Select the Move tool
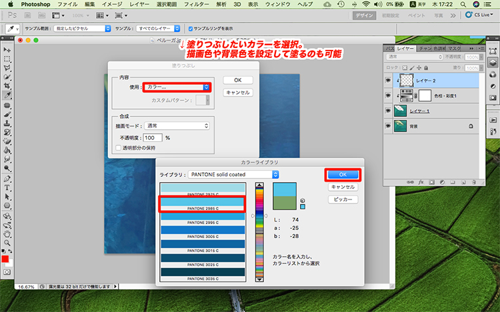This screenshot has width=500, height=312. [x=7, y=50]
